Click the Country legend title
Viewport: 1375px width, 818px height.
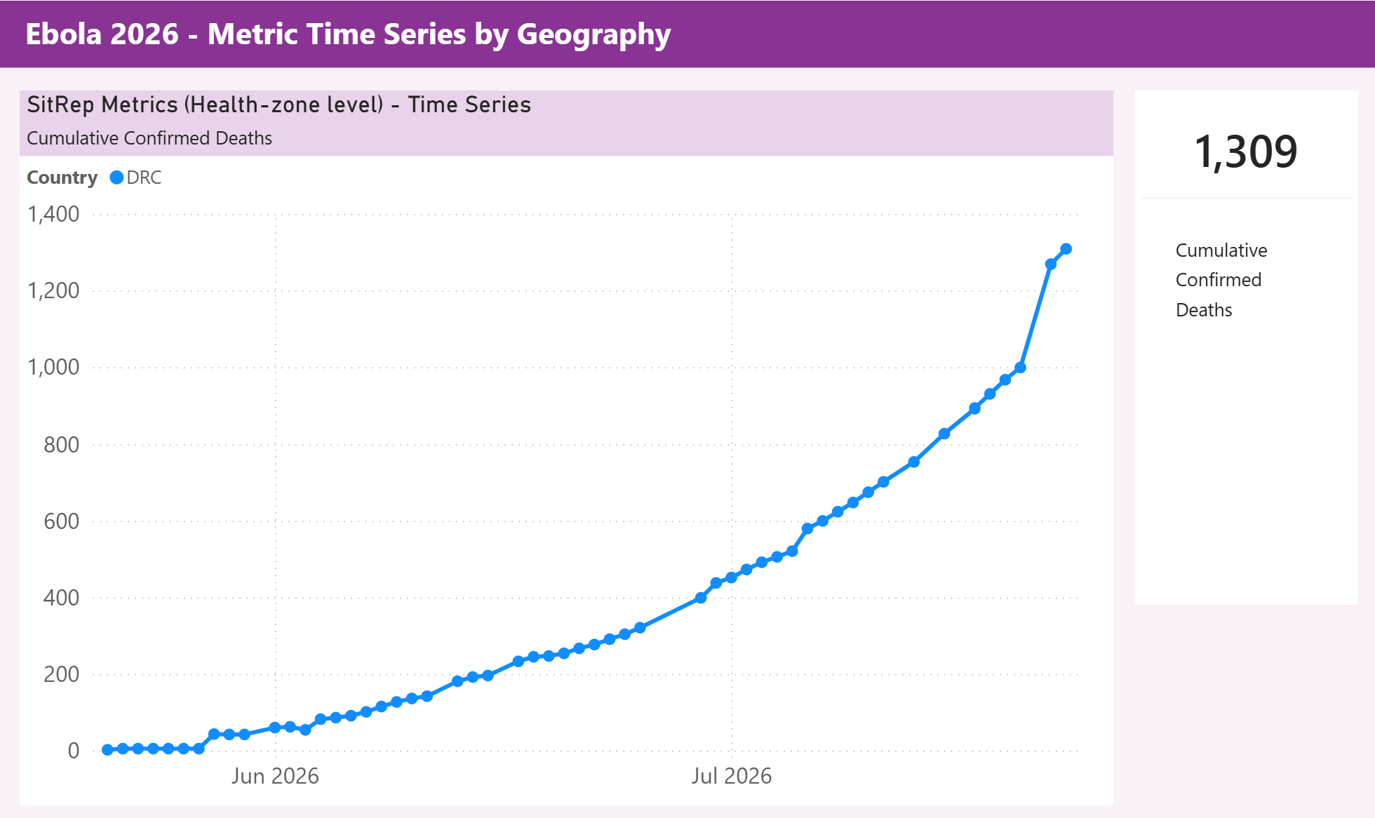tap(62, 177)
